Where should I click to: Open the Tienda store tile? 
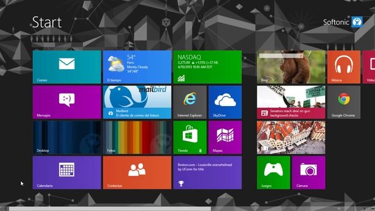tap(190, 137)
